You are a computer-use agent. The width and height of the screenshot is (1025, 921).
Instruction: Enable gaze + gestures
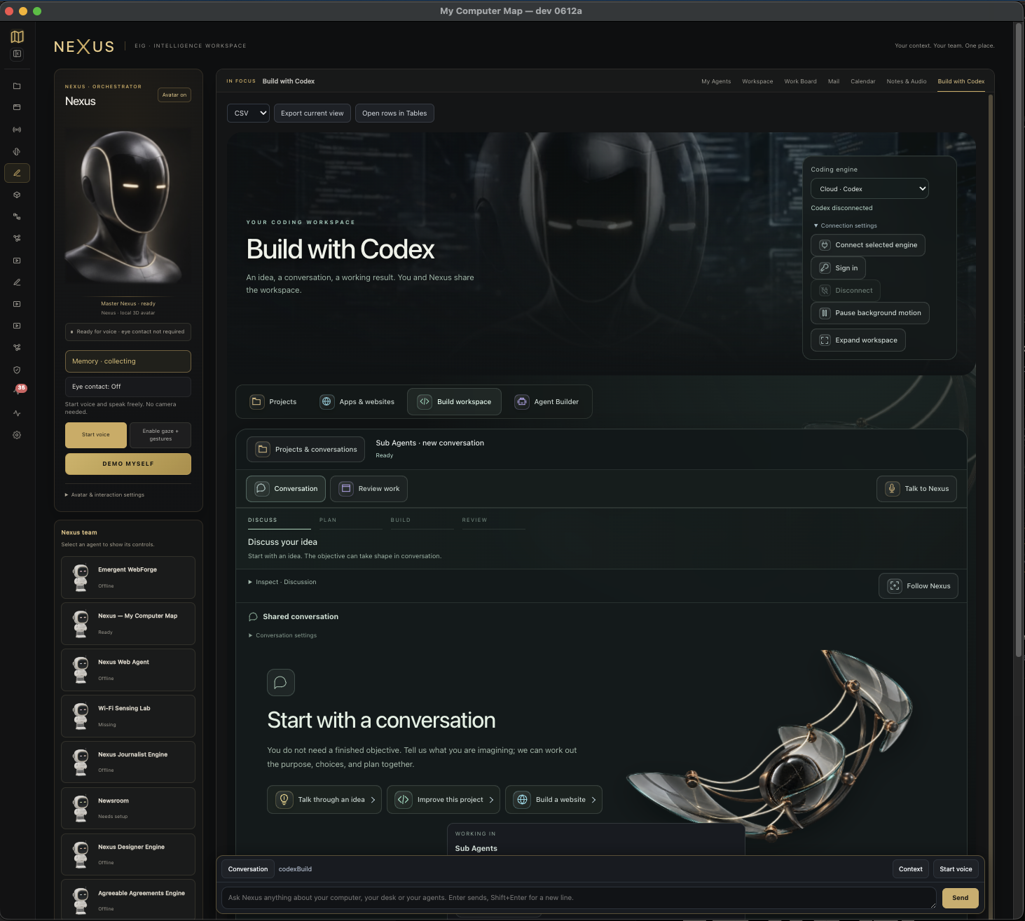pos(160,435)
